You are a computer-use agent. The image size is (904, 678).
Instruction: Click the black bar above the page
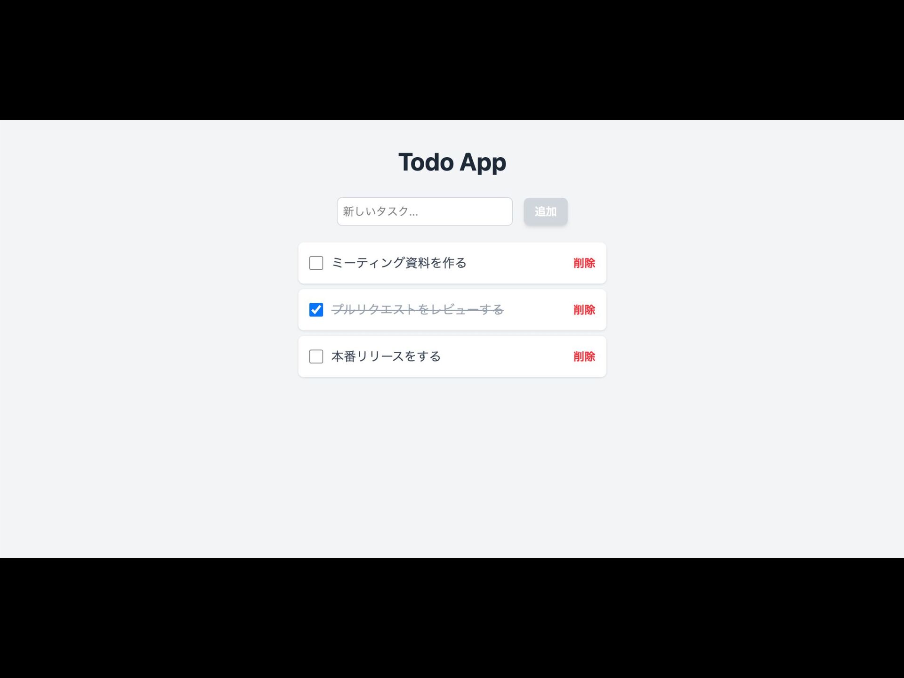452,60
